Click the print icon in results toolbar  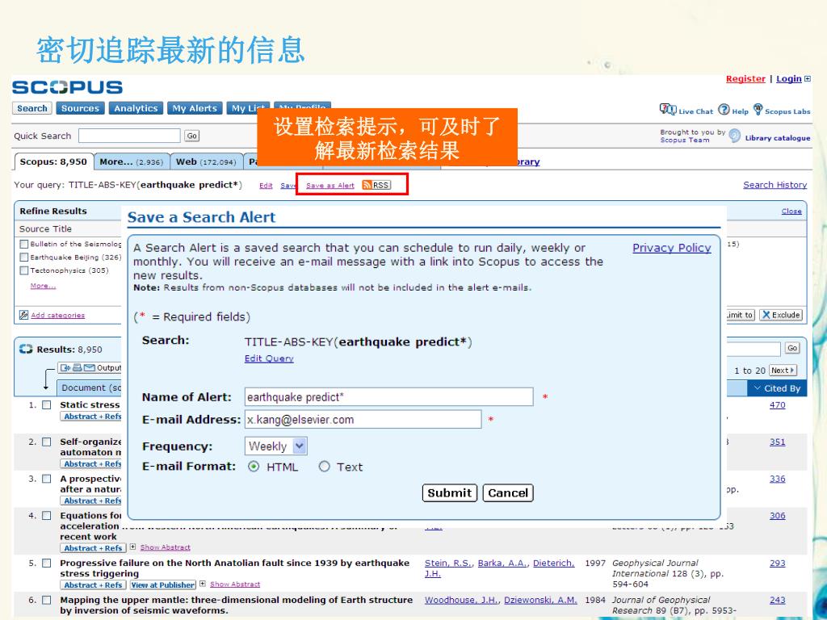click(77, 368)
